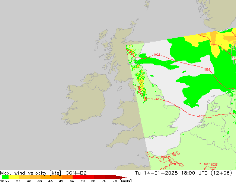Viewport: 236px width, 182px height.
Task: Click the dark red arrow tip of the legend
Action: point(121,177)
